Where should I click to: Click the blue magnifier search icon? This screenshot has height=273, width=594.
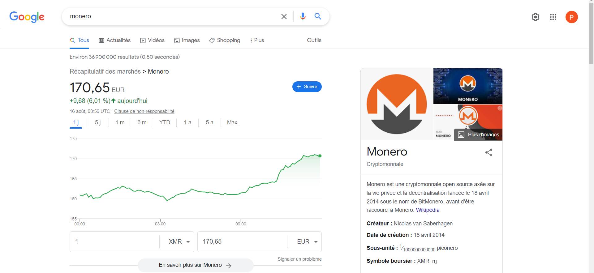pos(318,16)
